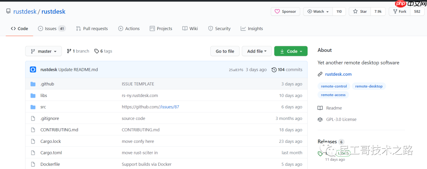Click the Support builds via Docker message
427x169 pixels.
pyautogui.click(x=147, y=164)
